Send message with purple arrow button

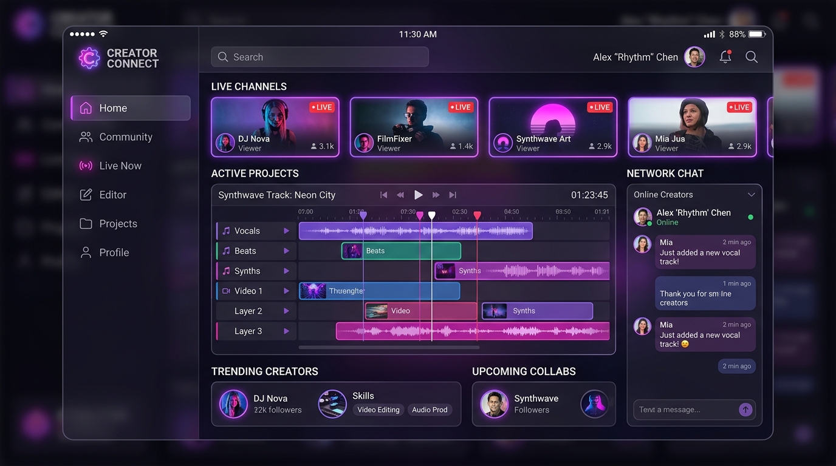(745, 410)
